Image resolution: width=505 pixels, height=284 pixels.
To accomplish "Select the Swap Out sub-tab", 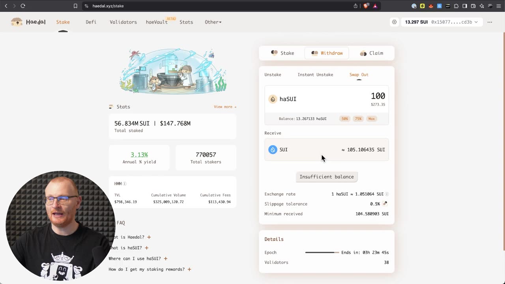I will click(x=359, y=75).
